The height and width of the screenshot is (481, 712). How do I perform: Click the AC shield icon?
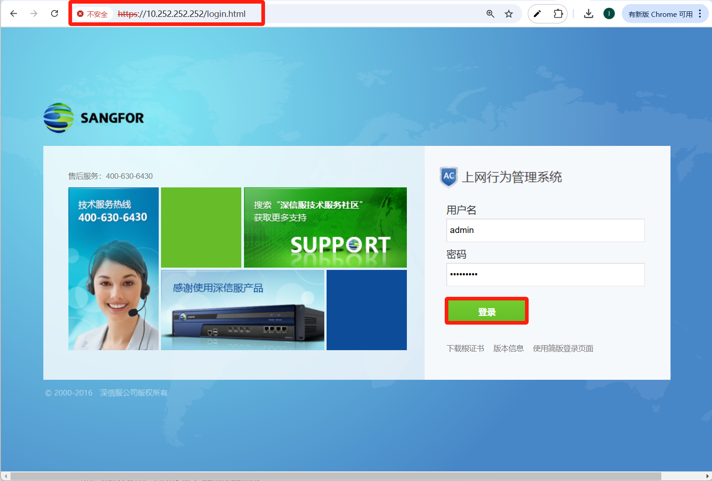click(449, 177)
